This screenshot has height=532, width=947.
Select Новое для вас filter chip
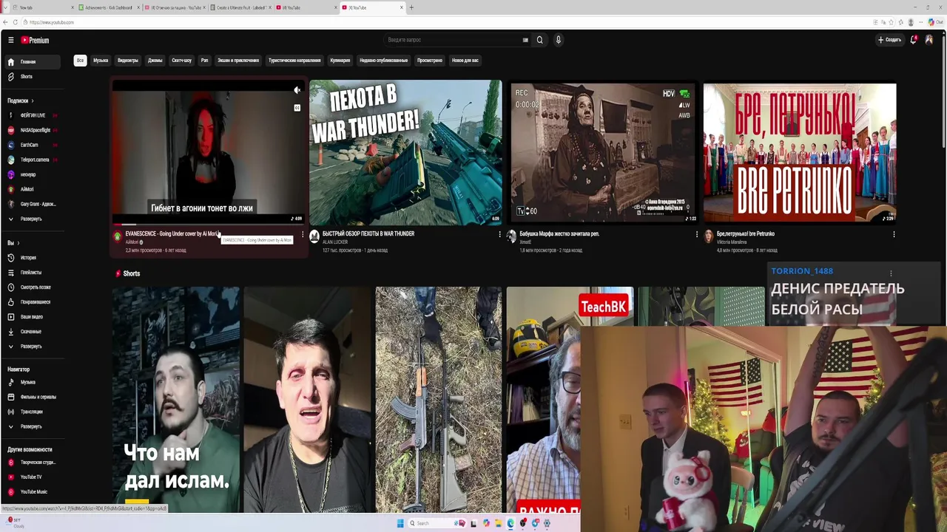[x=465, y=61]
